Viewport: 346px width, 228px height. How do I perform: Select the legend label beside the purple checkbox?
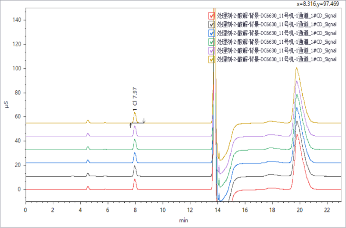click(x=277, y=51)
